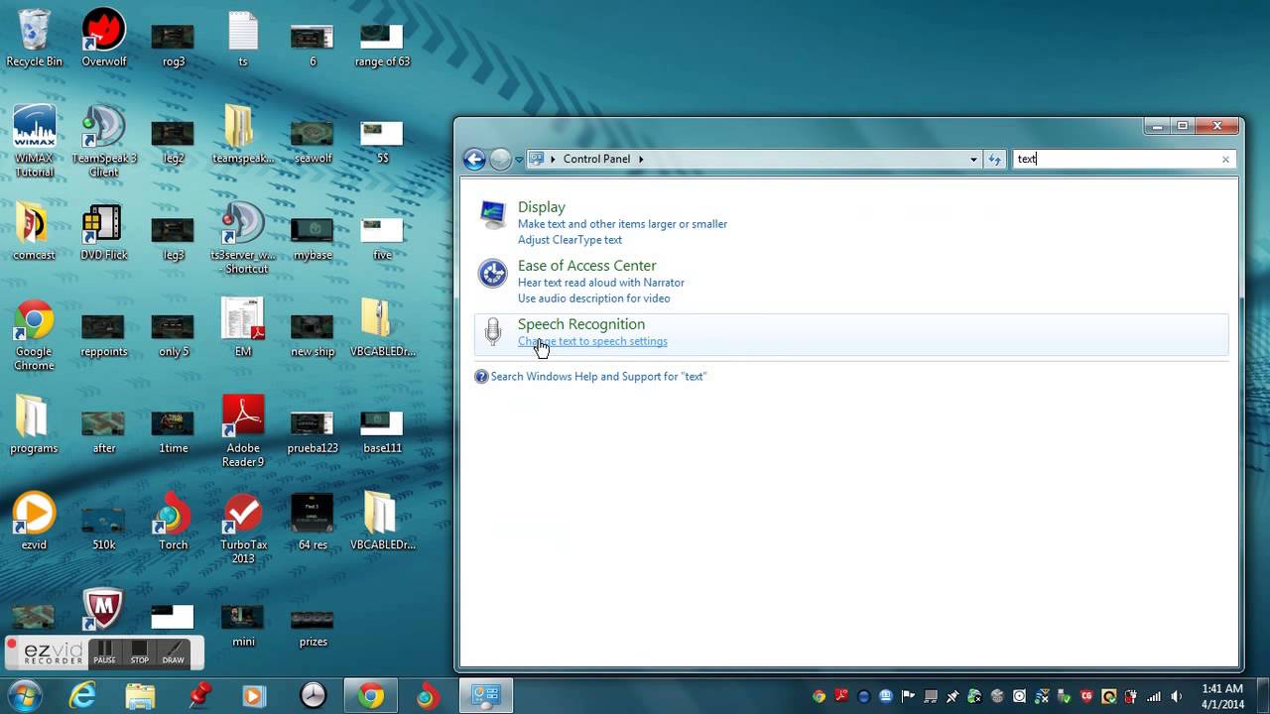
Task: Click the volume speaker tray icon
Action: [x=1177, y=696]
